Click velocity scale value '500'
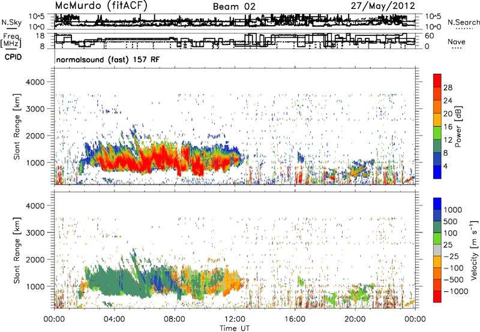The image size is (480, 332). [451, 222]
